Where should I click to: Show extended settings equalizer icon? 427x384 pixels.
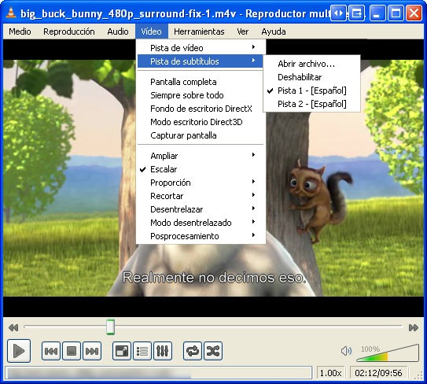[x=163, y=351]
